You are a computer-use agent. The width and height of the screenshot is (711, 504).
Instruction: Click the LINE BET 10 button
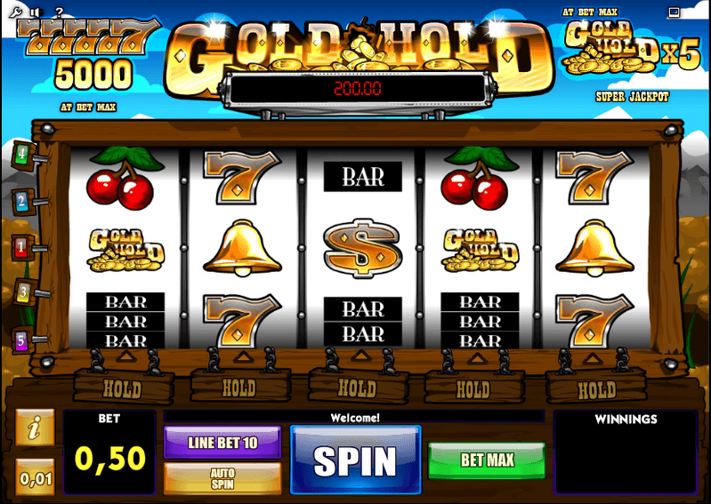click(222, 443)
